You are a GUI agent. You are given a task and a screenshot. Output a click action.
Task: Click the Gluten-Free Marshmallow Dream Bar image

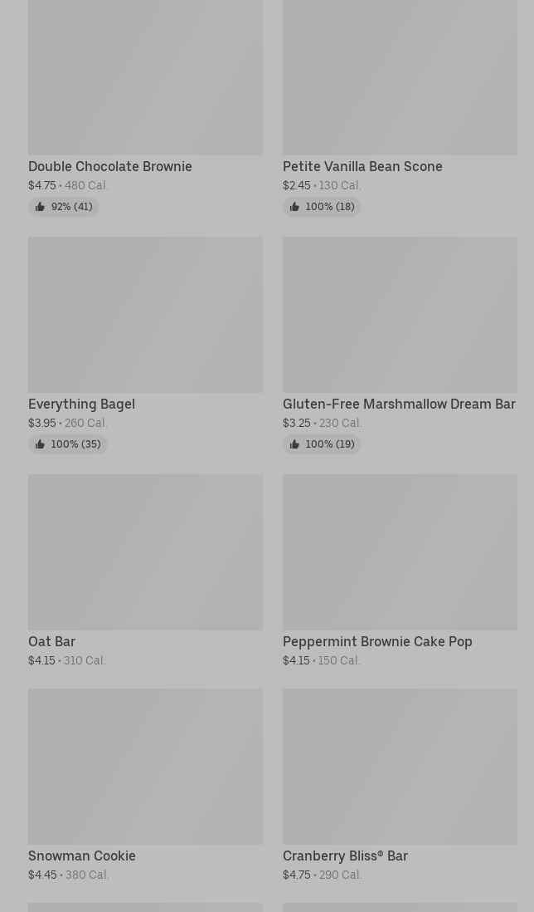(x=400, y=315)
